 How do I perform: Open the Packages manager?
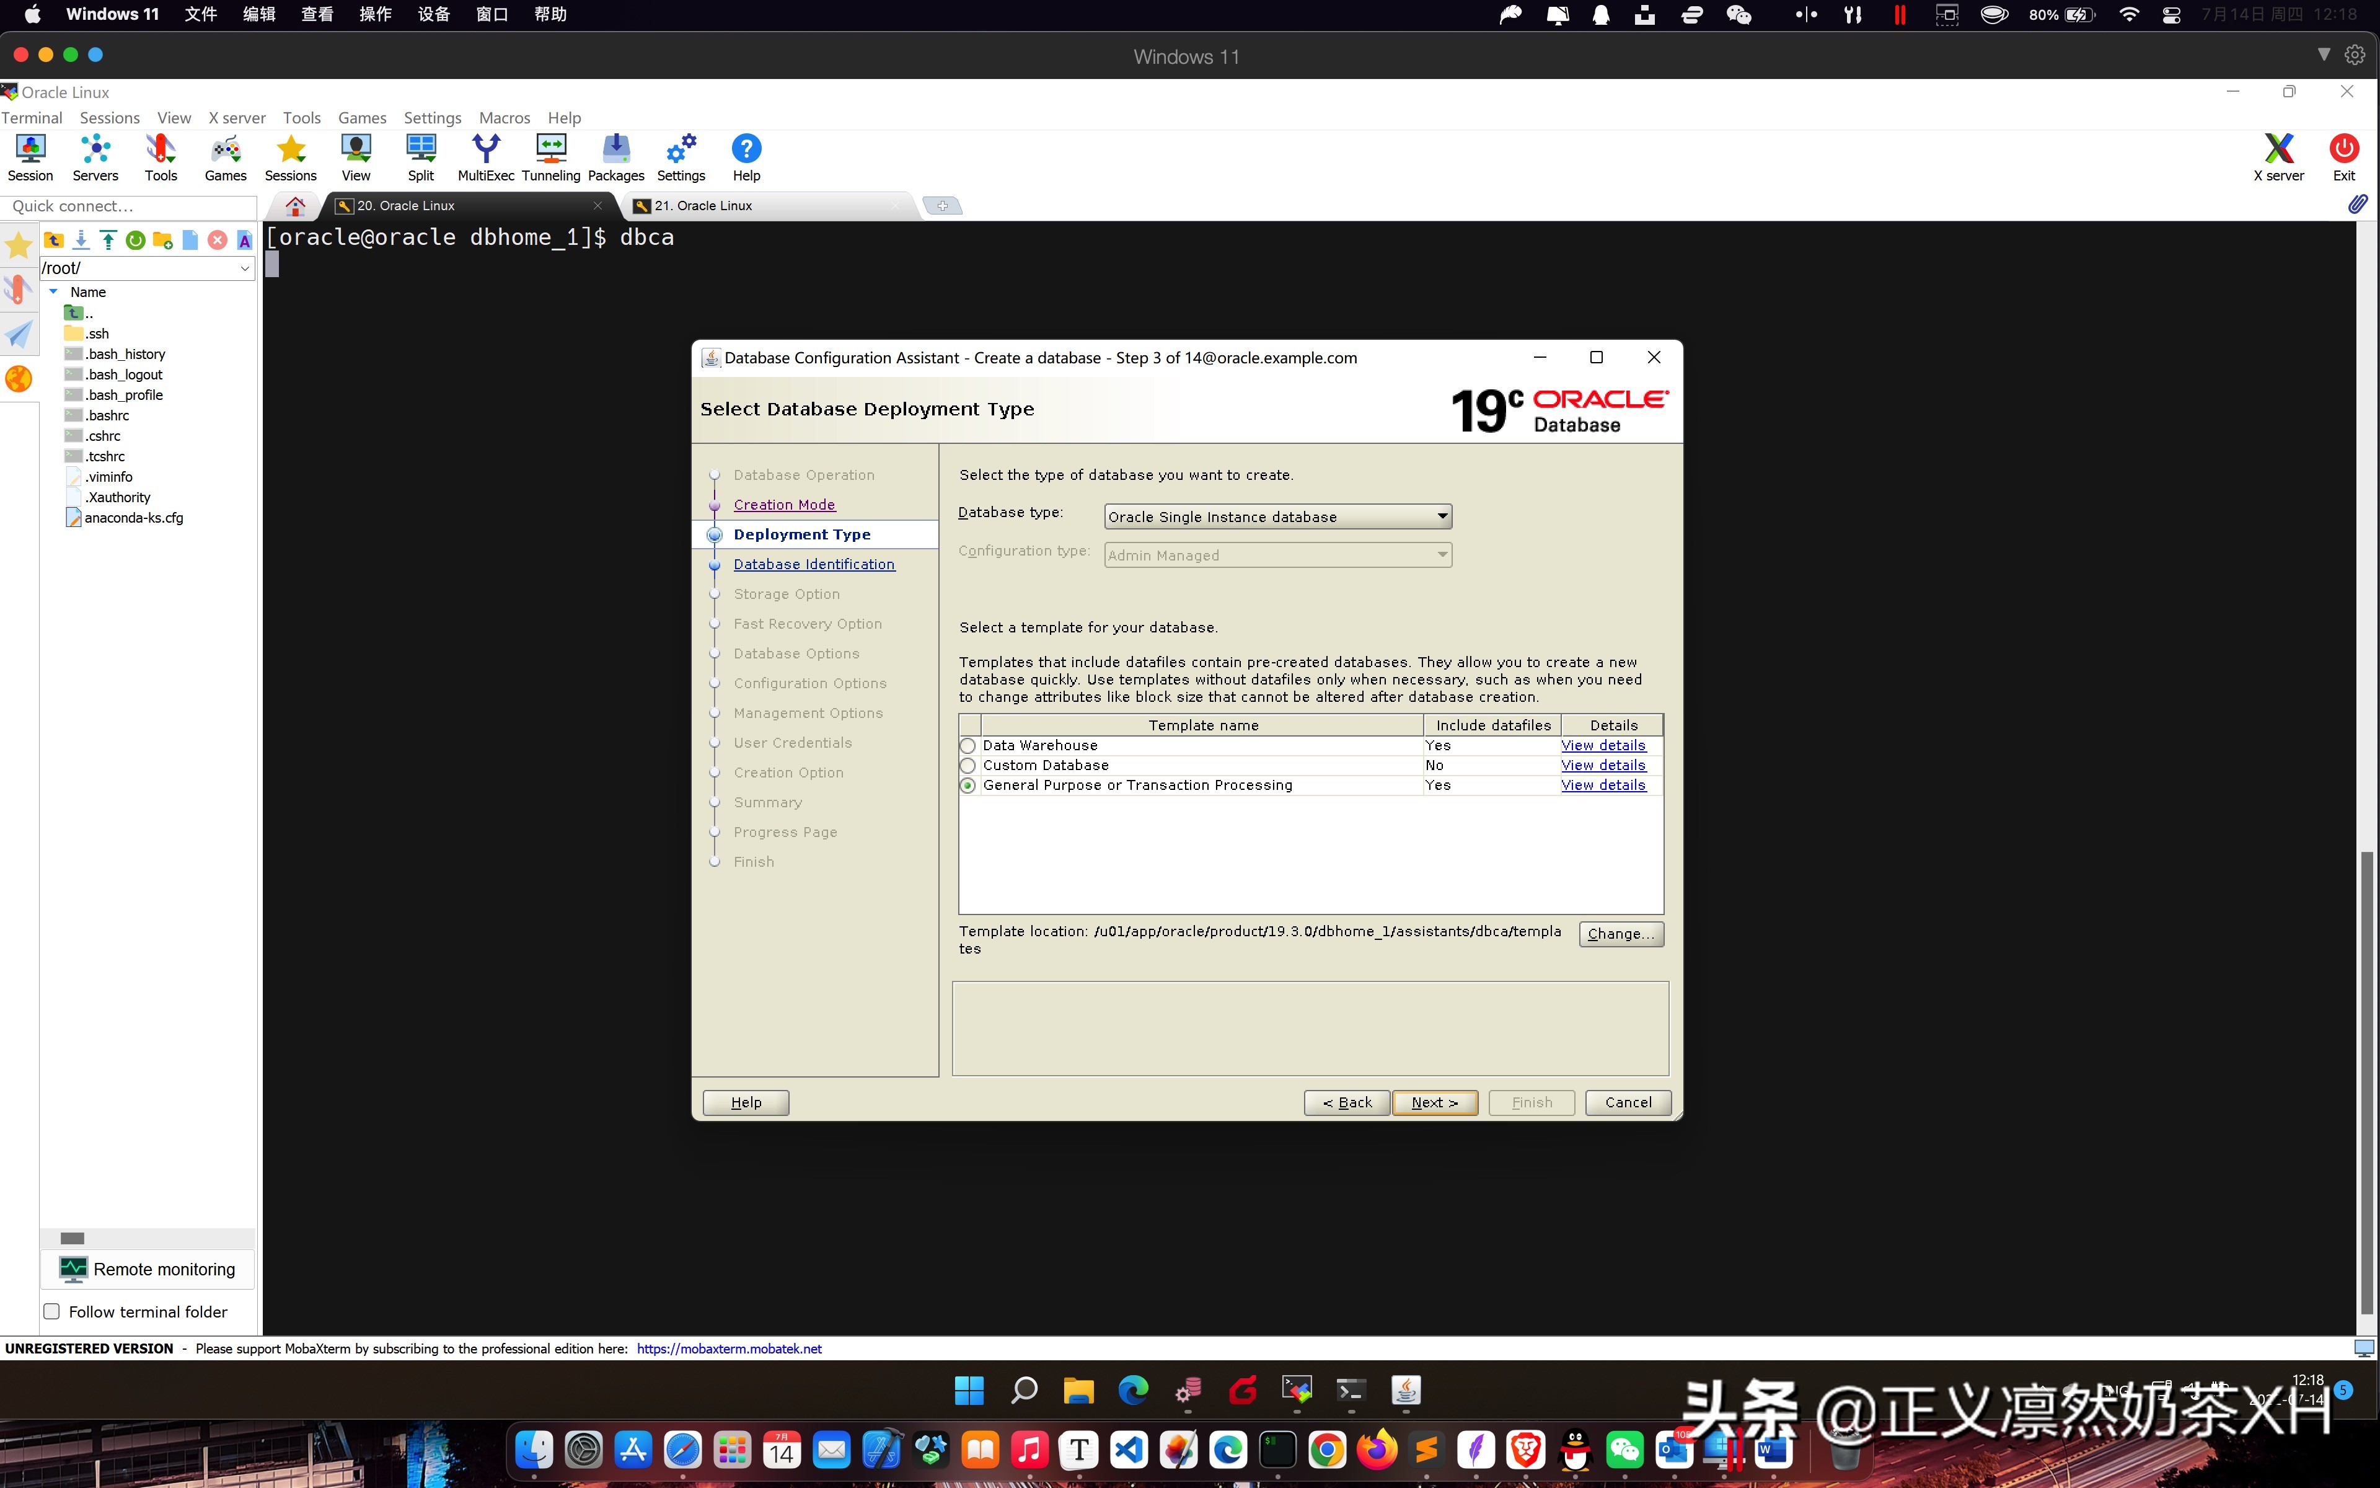615,156
